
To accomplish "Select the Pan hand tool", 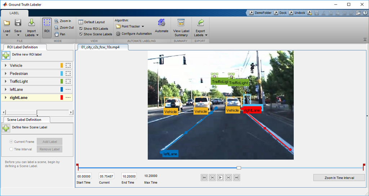I will click(x=60, y=34).
